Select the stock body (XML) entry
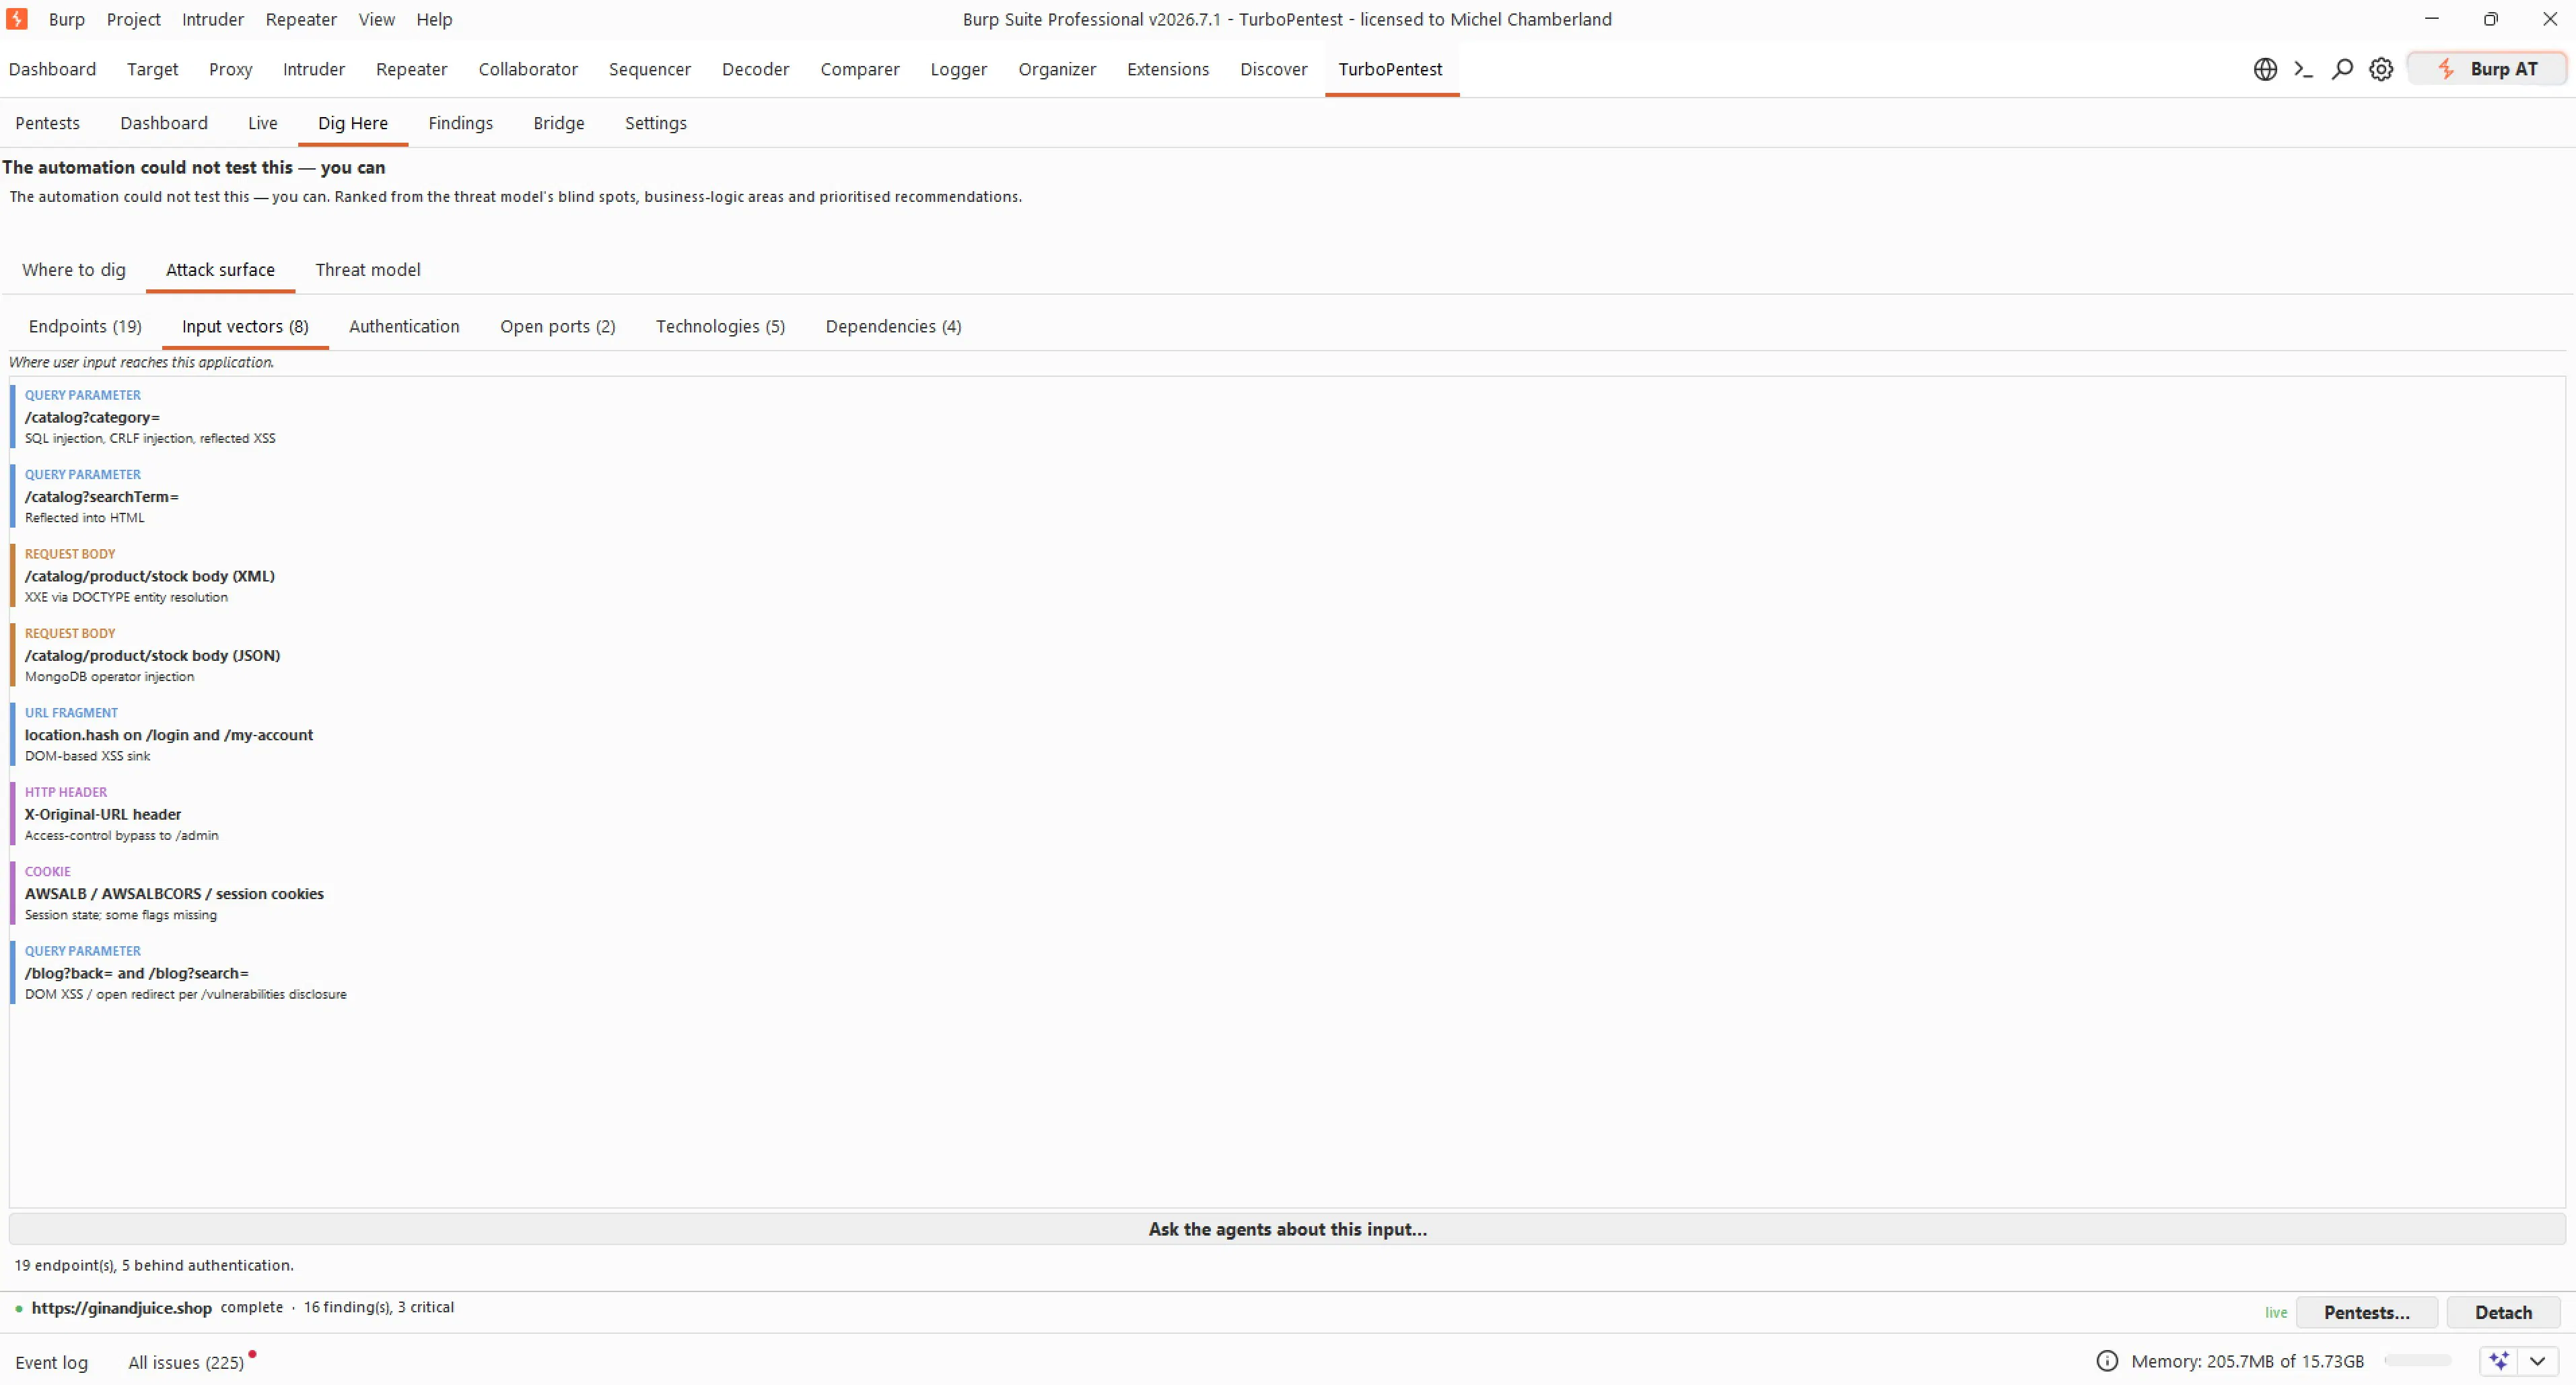The image size is (2576, 1385). [1288, 575]
